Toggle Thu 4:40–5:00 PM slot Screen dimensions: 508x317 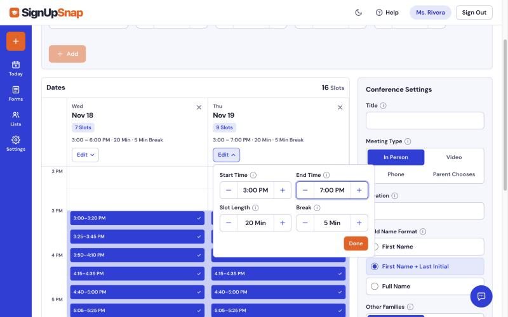(x=278, y=292)
